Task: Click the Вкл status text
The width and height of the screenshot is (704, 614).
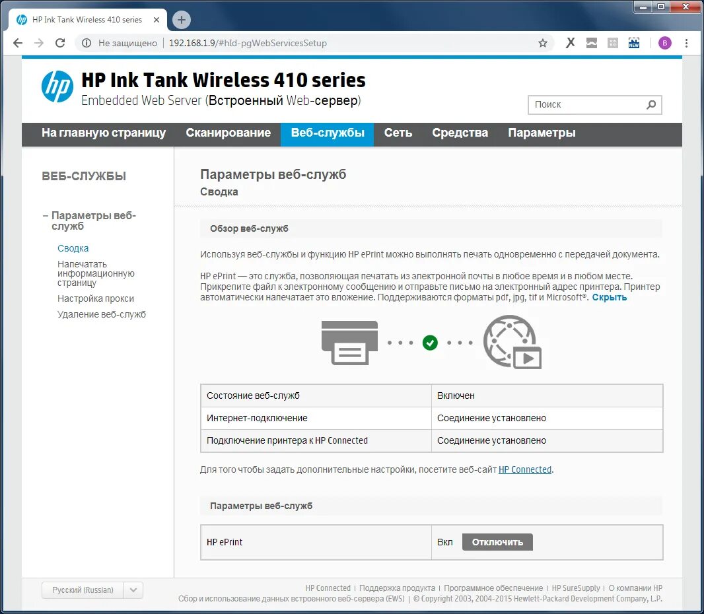Action: coord(445,542)
